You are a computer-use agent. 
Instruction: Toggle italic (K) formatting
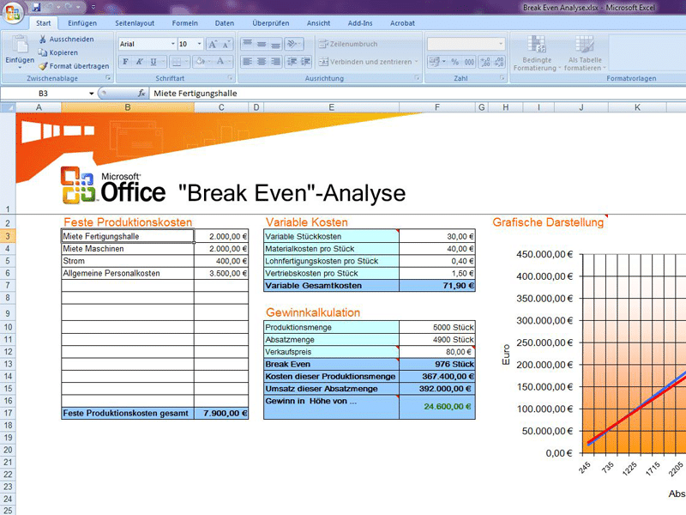pyautogui.click(x=139, y=62)
